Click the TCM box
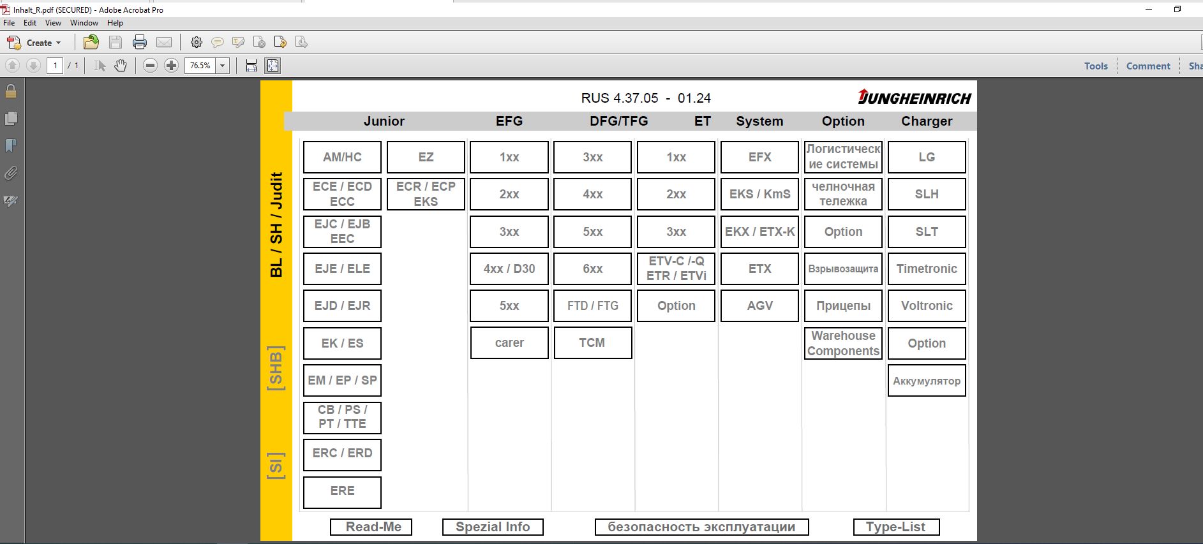The width and height of the screenshot is (1203, 544). click(592, 342)
